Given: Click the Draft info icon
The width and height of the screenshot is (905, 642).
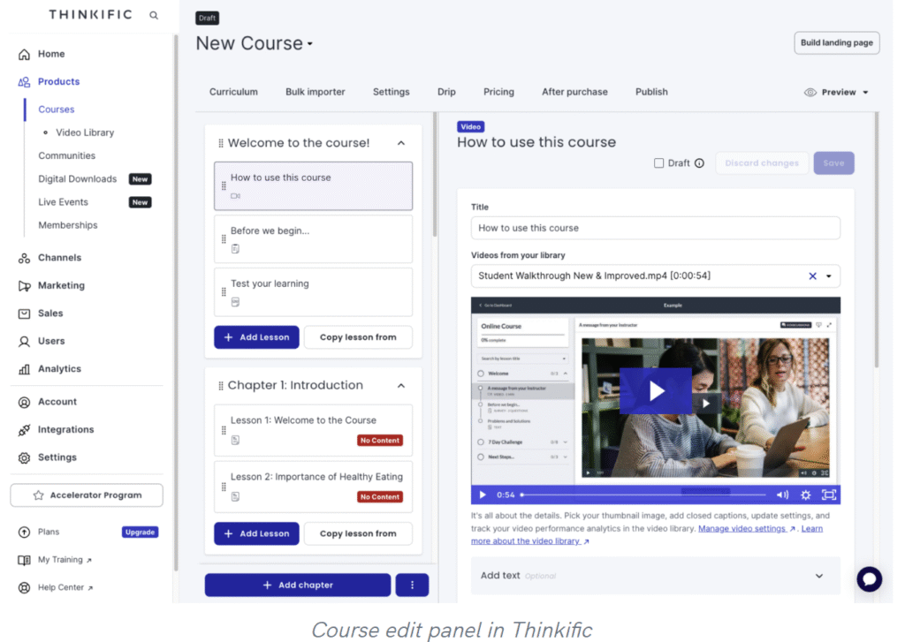Looking at the screenshot, I should tap(700, 163).
